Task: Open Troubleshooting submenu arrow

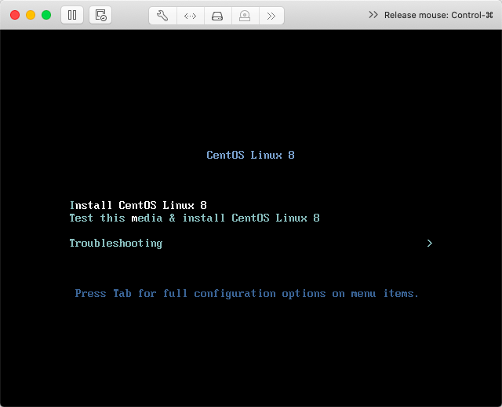Action: 430,244
